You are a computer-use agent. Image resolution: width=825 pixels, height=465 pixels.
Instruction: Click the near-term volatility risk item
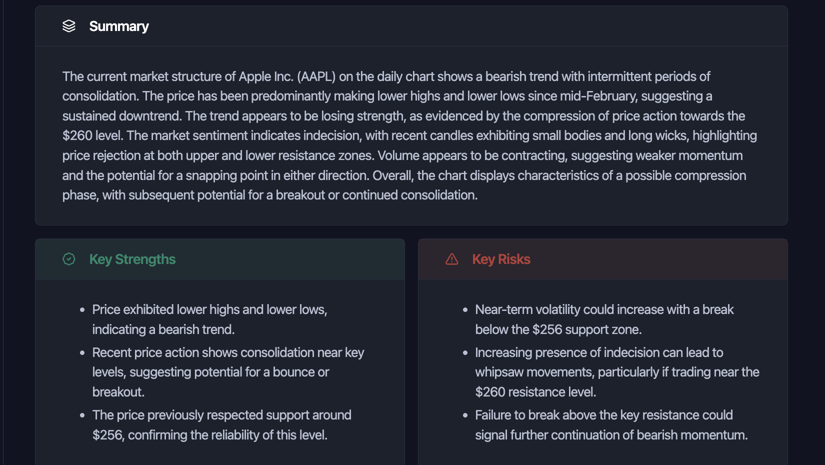pyautogui.click(x=604, y=319)
